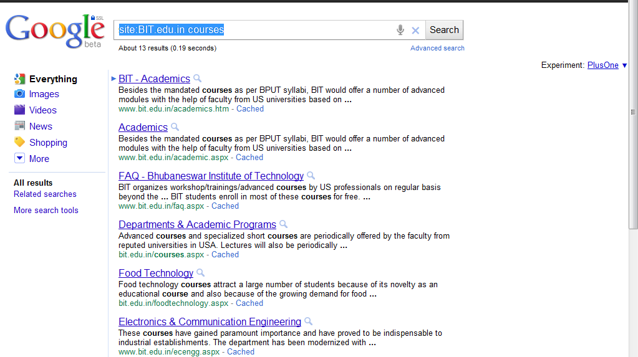
Task: Click the Videos icon in sidebar
Action: click(x=19, y=110)
